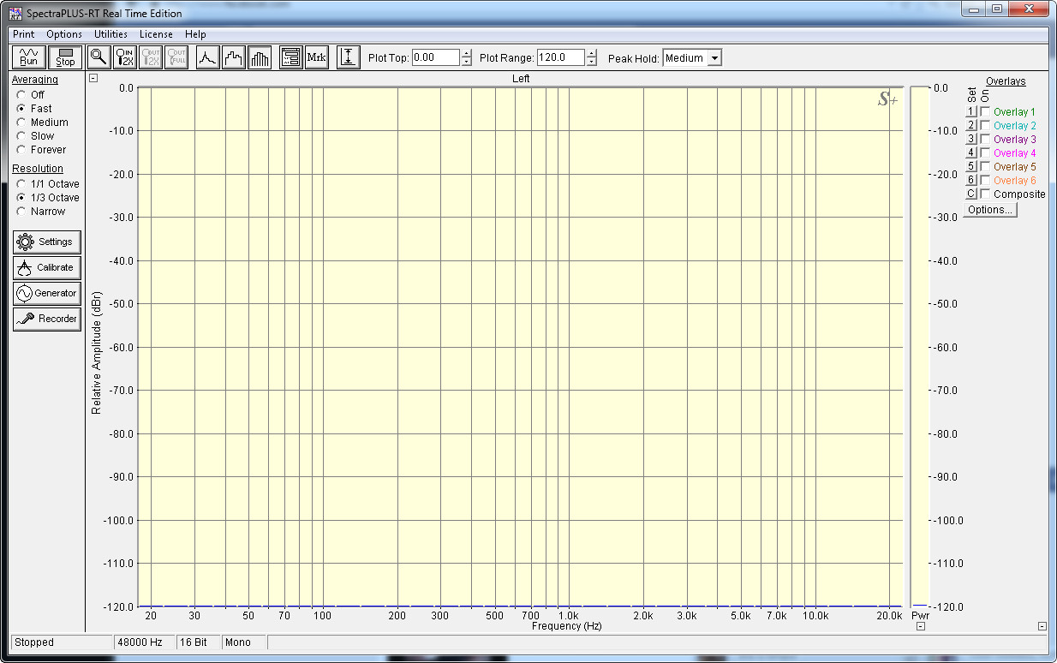
Task: Set Overlay 1 with the 1 button
Action: 971,111
